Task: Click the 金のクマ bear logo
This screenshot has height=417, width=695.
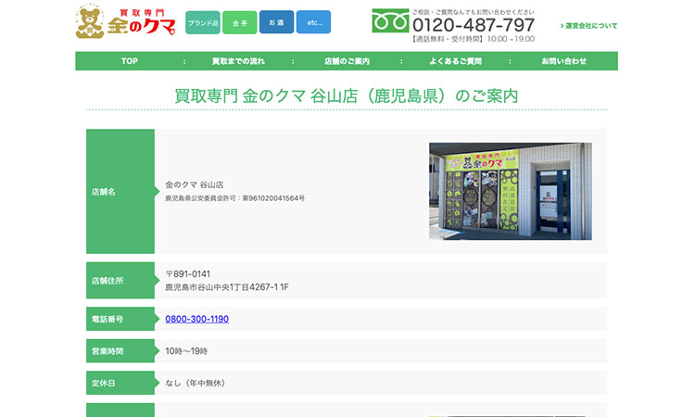Action: pos(126,22)
